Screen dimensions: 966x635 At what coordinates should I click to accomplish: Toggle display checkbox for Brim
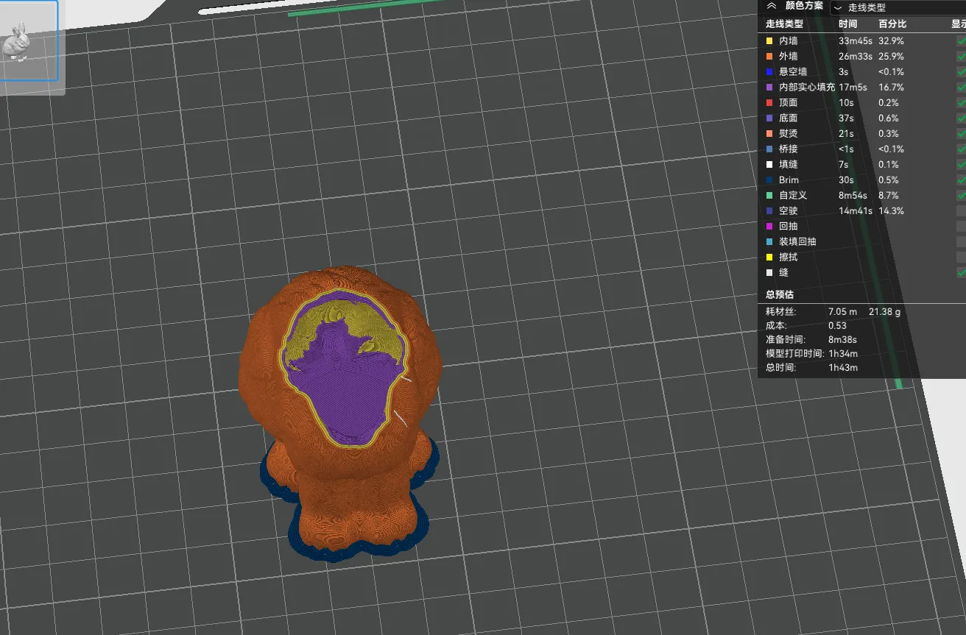tap(962, 180)
